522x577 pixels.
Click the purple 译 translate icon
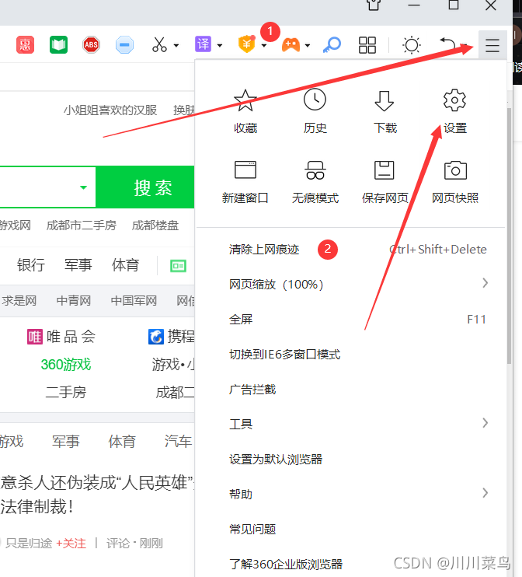(203, 44)
